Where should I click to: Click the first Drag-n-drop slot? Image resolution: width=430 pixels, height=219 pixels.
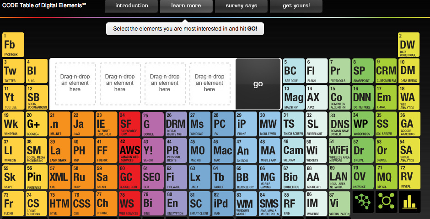pyautogui.click(x=75, y=83)
